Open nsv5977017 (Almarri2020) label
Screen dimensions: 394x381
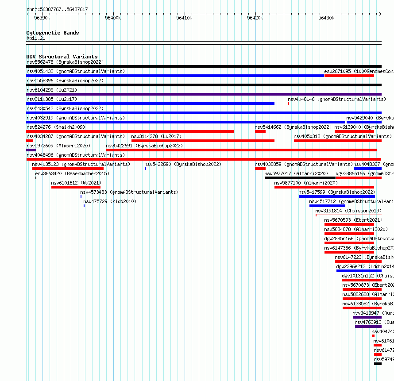pyautogui.click(x=296, y=173)
